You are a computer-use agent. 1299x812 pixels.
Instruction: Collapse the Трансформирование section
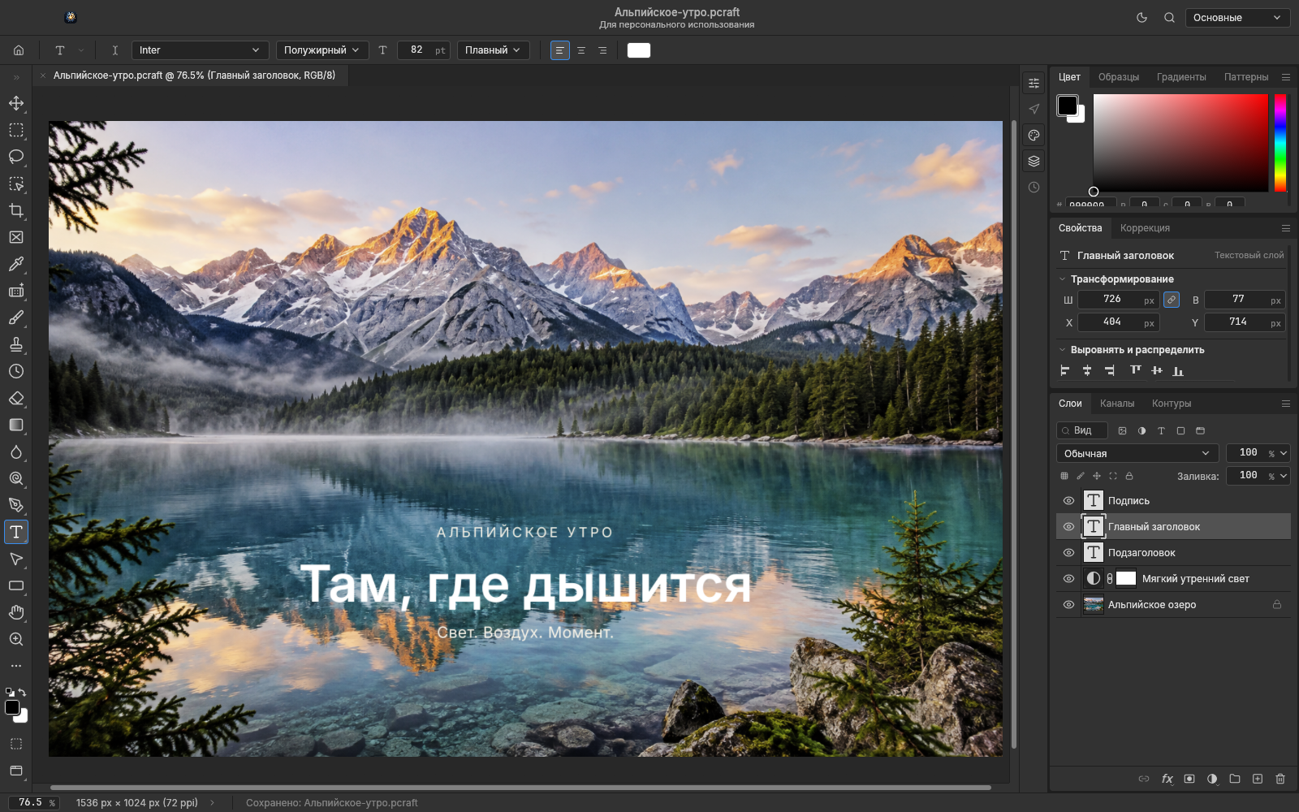pyautogui.click(x=1062, y=279)
